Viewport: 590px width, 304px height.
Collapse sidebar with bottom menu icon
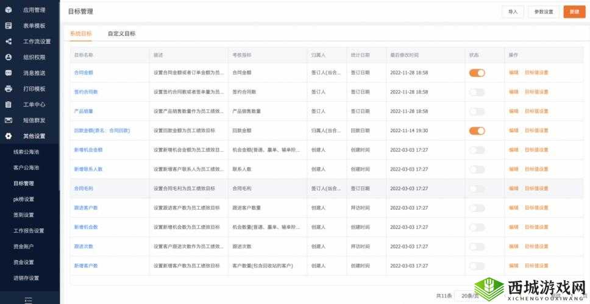[28, 300]
